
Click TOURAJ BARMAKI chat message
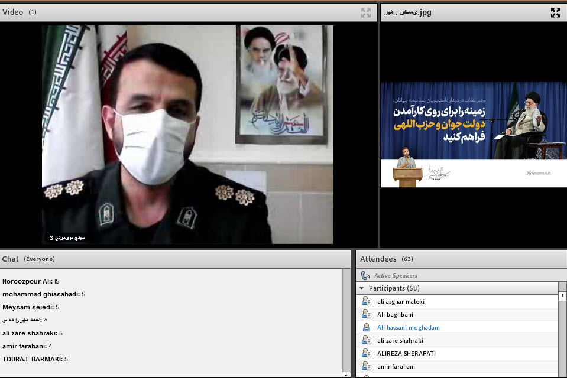tap(35, 359)
